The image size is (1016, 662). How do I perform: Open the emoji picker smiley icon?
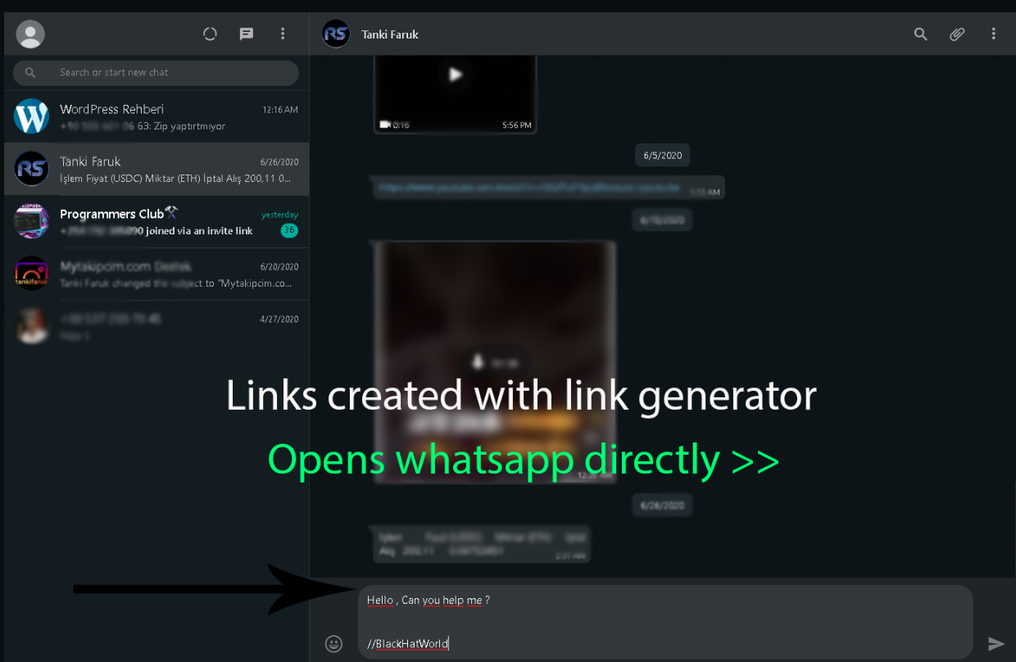333,643
